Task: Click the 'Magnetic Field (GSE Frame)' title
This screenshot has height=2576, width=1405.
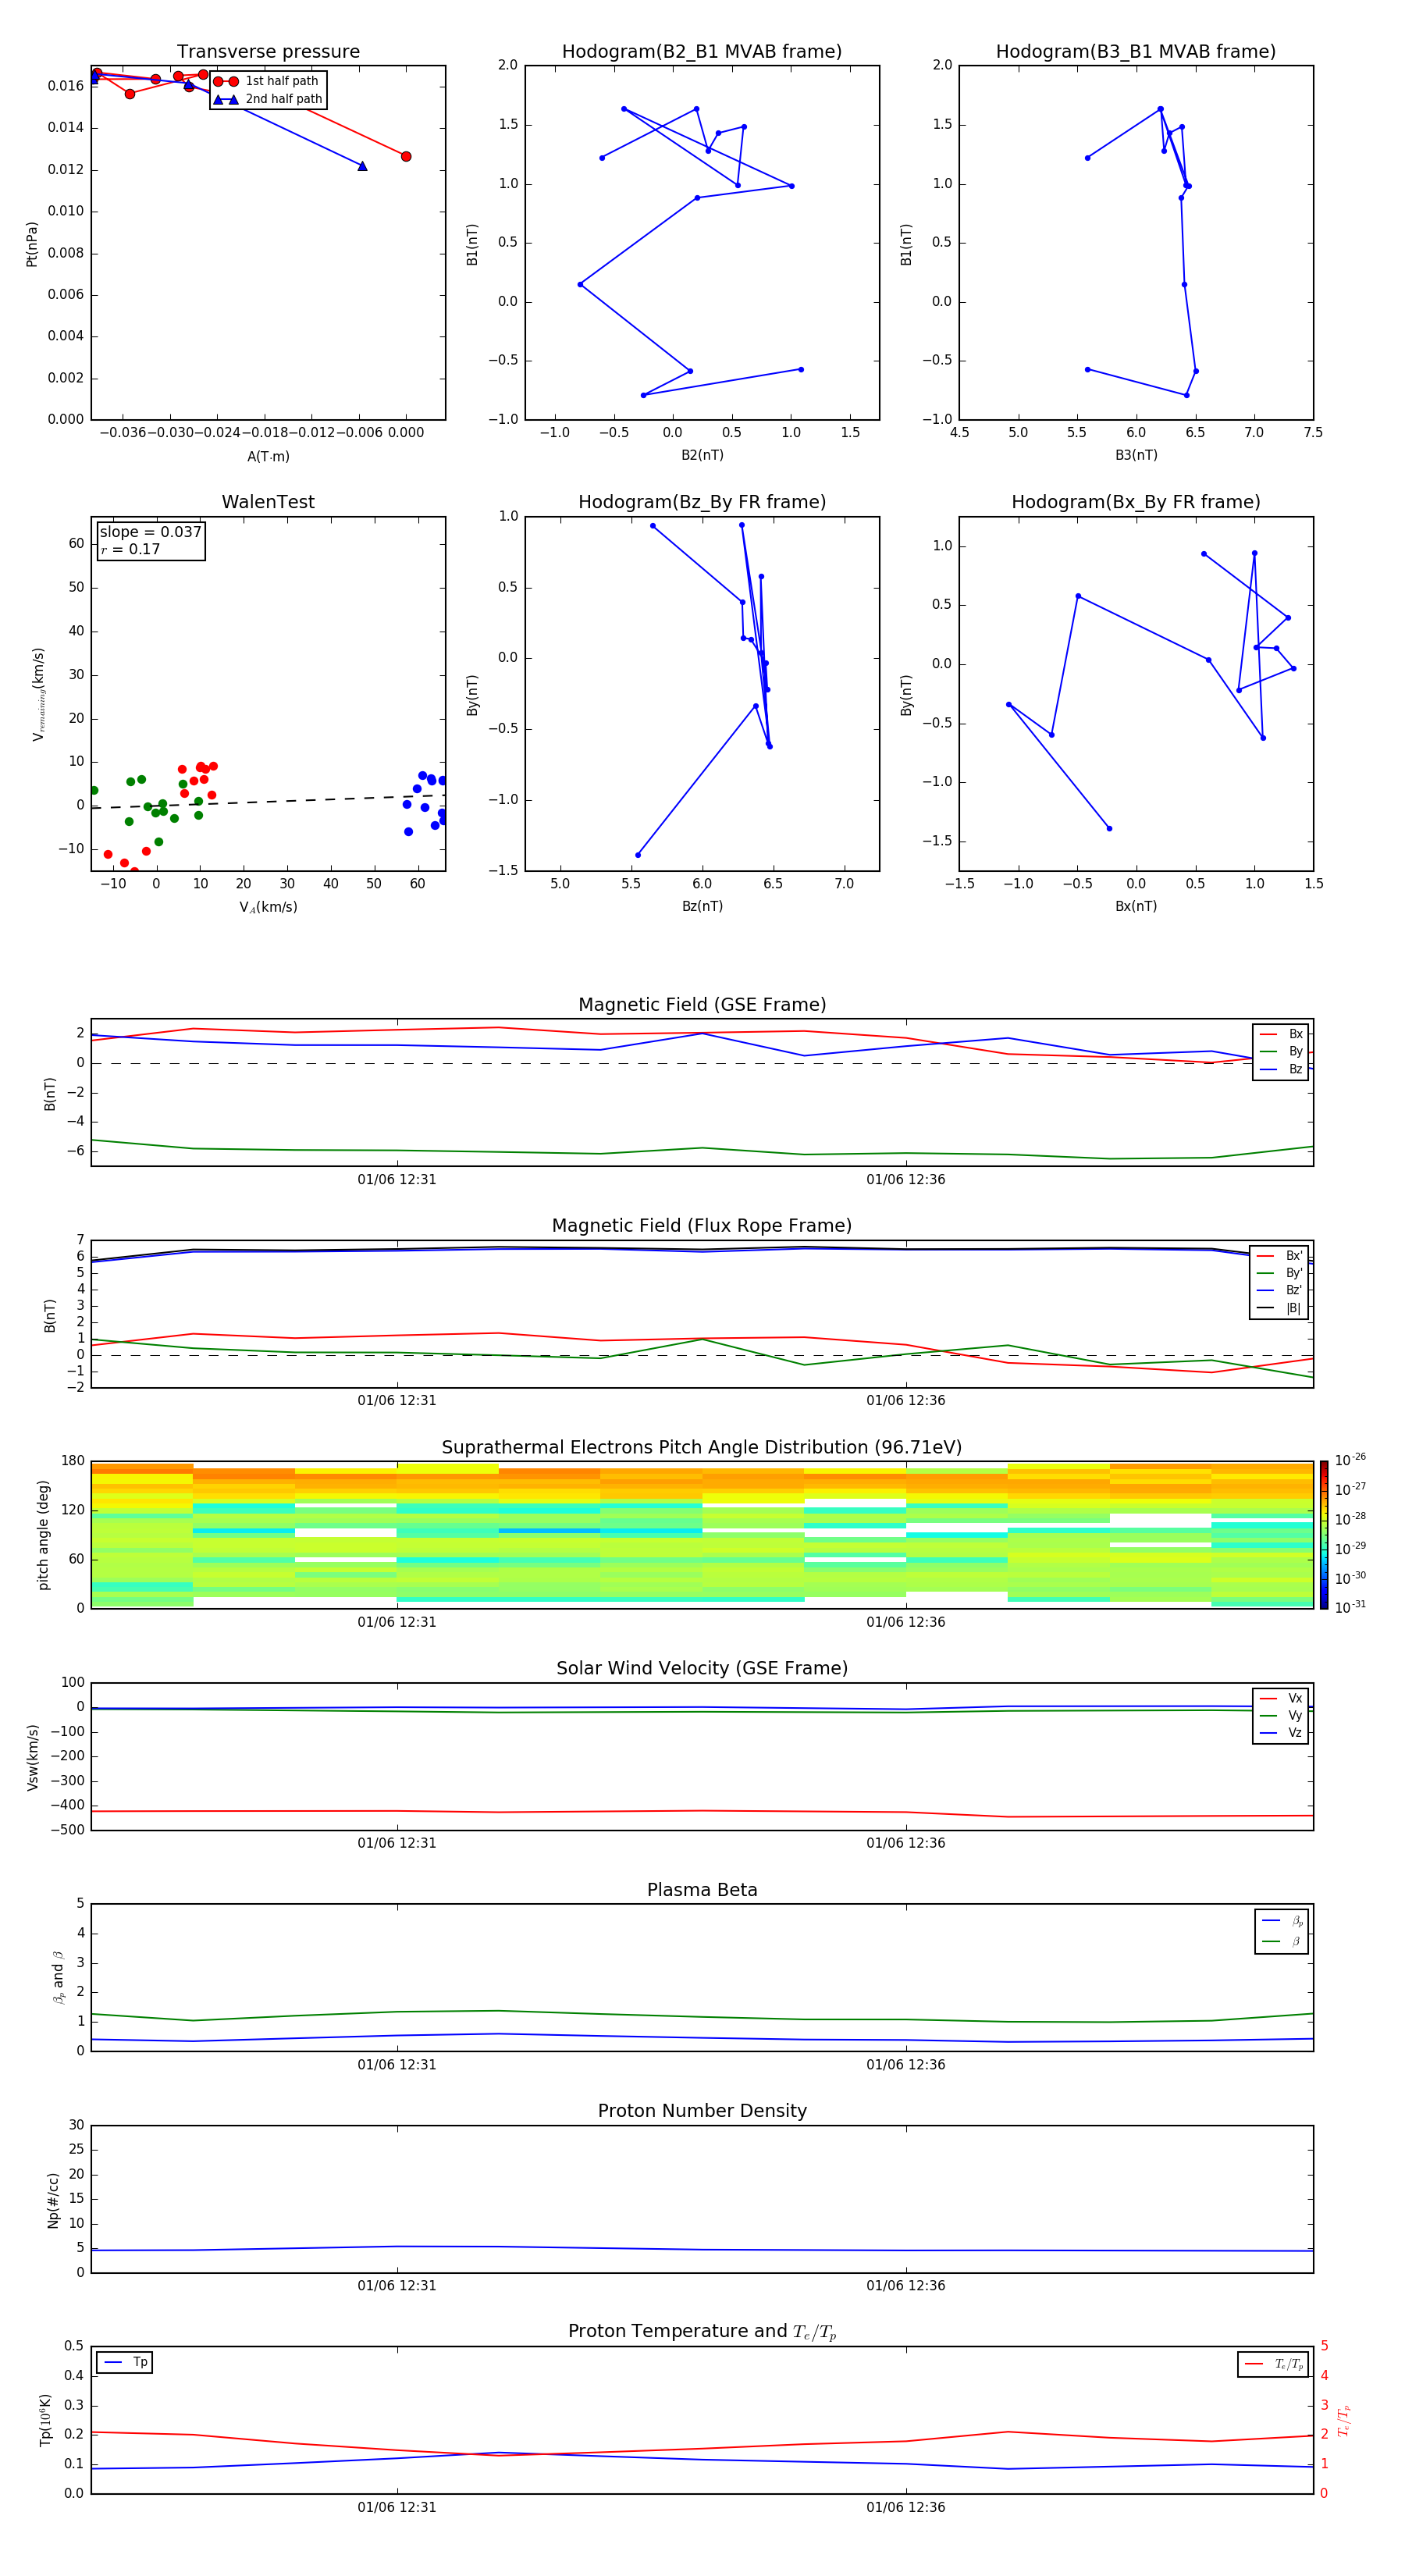Action: pyautogui.click(x=702, y=1005)
